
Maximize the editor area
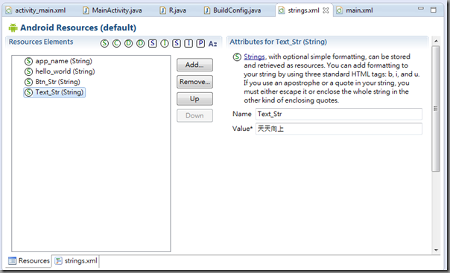434,10
